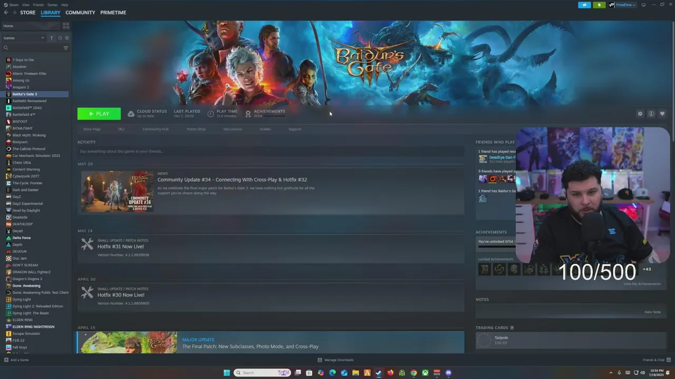Open the Store Page link

(92, 129)
